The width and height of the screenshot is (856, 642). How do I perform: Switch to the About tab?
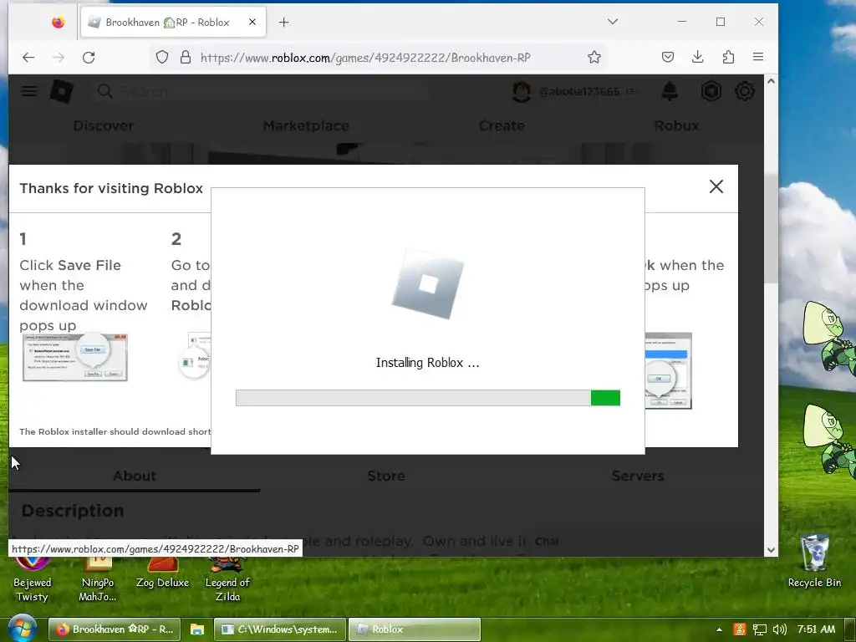coord(135,476)
